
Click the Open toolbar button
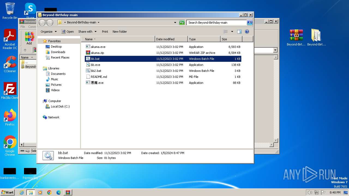point(68,32)
